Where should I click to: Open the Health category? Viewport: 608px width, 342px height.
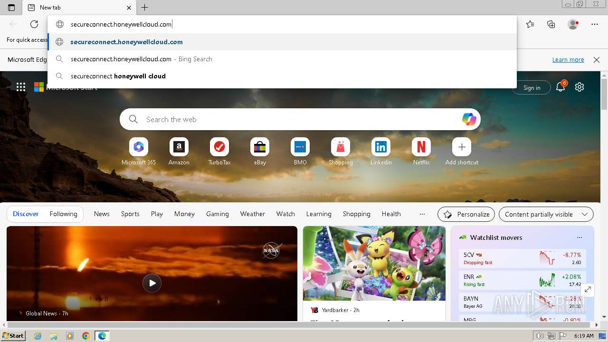click(391, 214)
